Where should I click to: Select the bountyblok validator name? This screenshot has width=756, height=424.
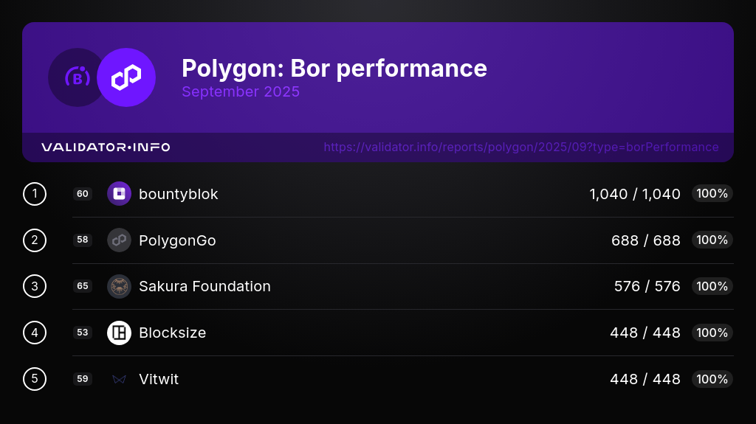178,194
